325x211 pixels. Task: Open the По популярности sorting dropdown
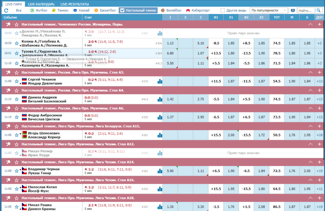click(269, 10)
